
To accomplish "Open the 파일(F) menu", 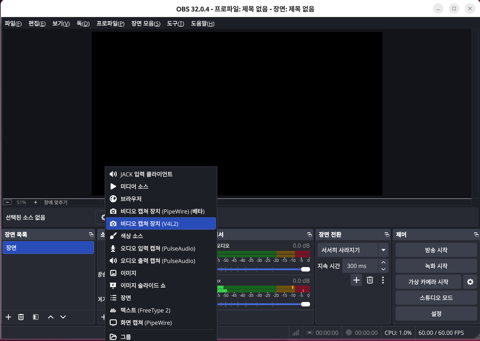I will coord(13,24).
